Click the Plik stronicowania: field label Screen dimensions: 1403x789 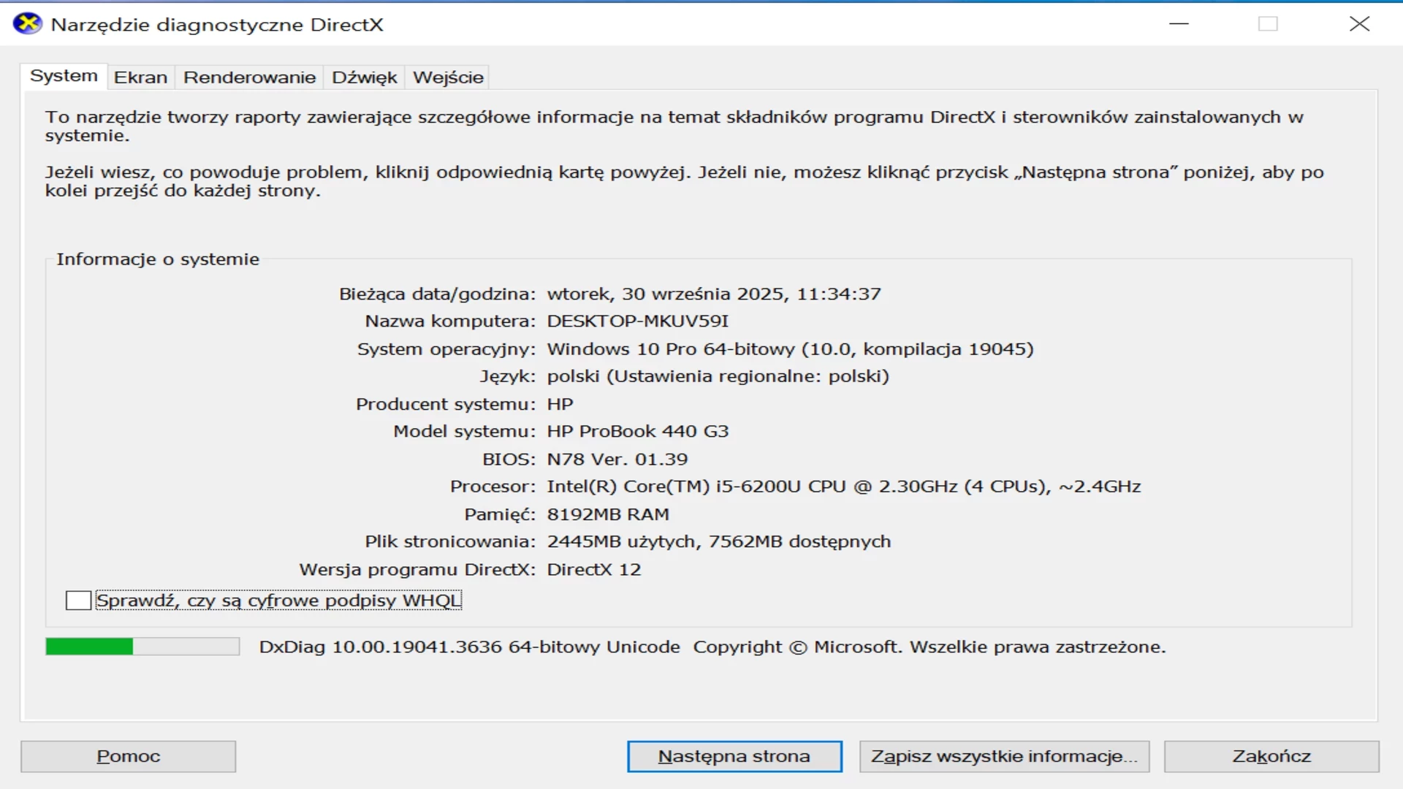click(x=450, y=542)
